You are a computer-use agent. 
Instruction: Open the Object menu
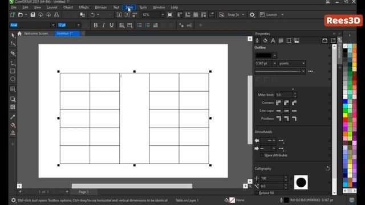(x=68, y=7)
